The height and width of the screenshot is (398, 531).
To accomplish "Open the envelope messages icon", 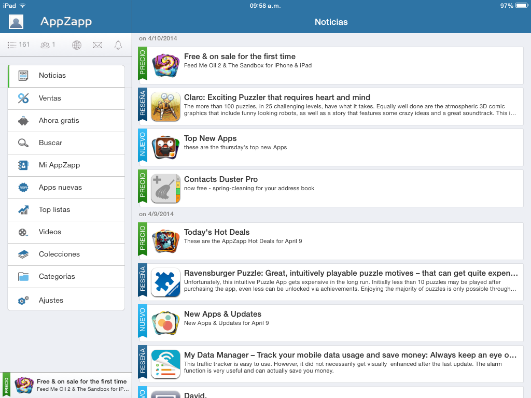I will [x=97, y=45].
